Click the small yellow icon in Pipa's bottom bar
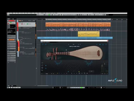Viewport: 134px width, 101px height. [x=57, y=73]
